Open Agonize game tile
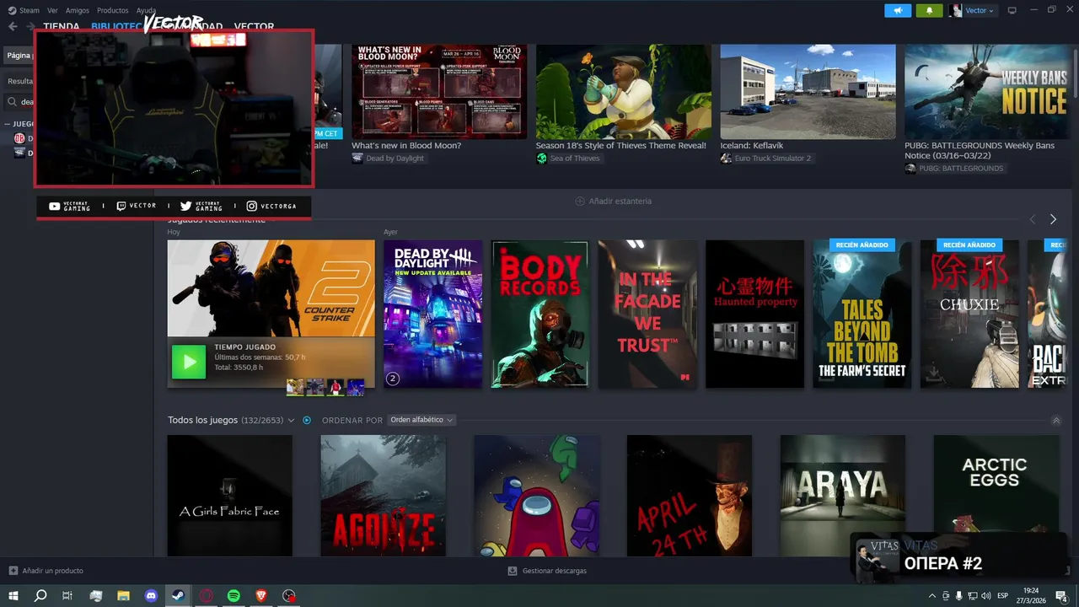Screen dimensions: 1079x607 [383, 496]
